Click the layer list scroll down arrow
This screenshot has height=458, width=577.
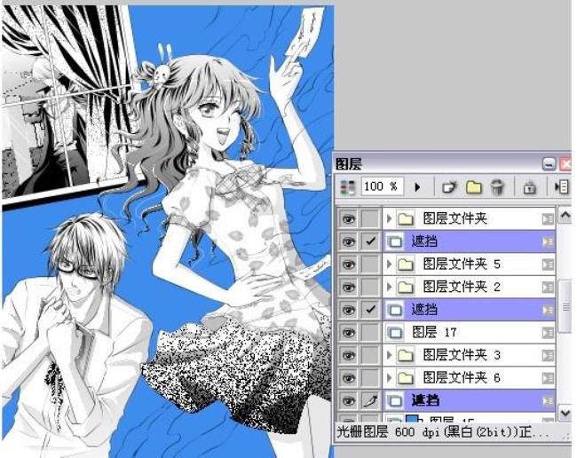(565, 413)
